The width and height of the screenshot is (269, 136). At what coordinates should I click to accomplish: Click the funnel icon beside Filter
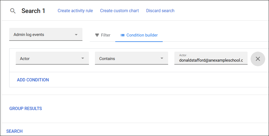pyautogui.click(x=97, y=35)
